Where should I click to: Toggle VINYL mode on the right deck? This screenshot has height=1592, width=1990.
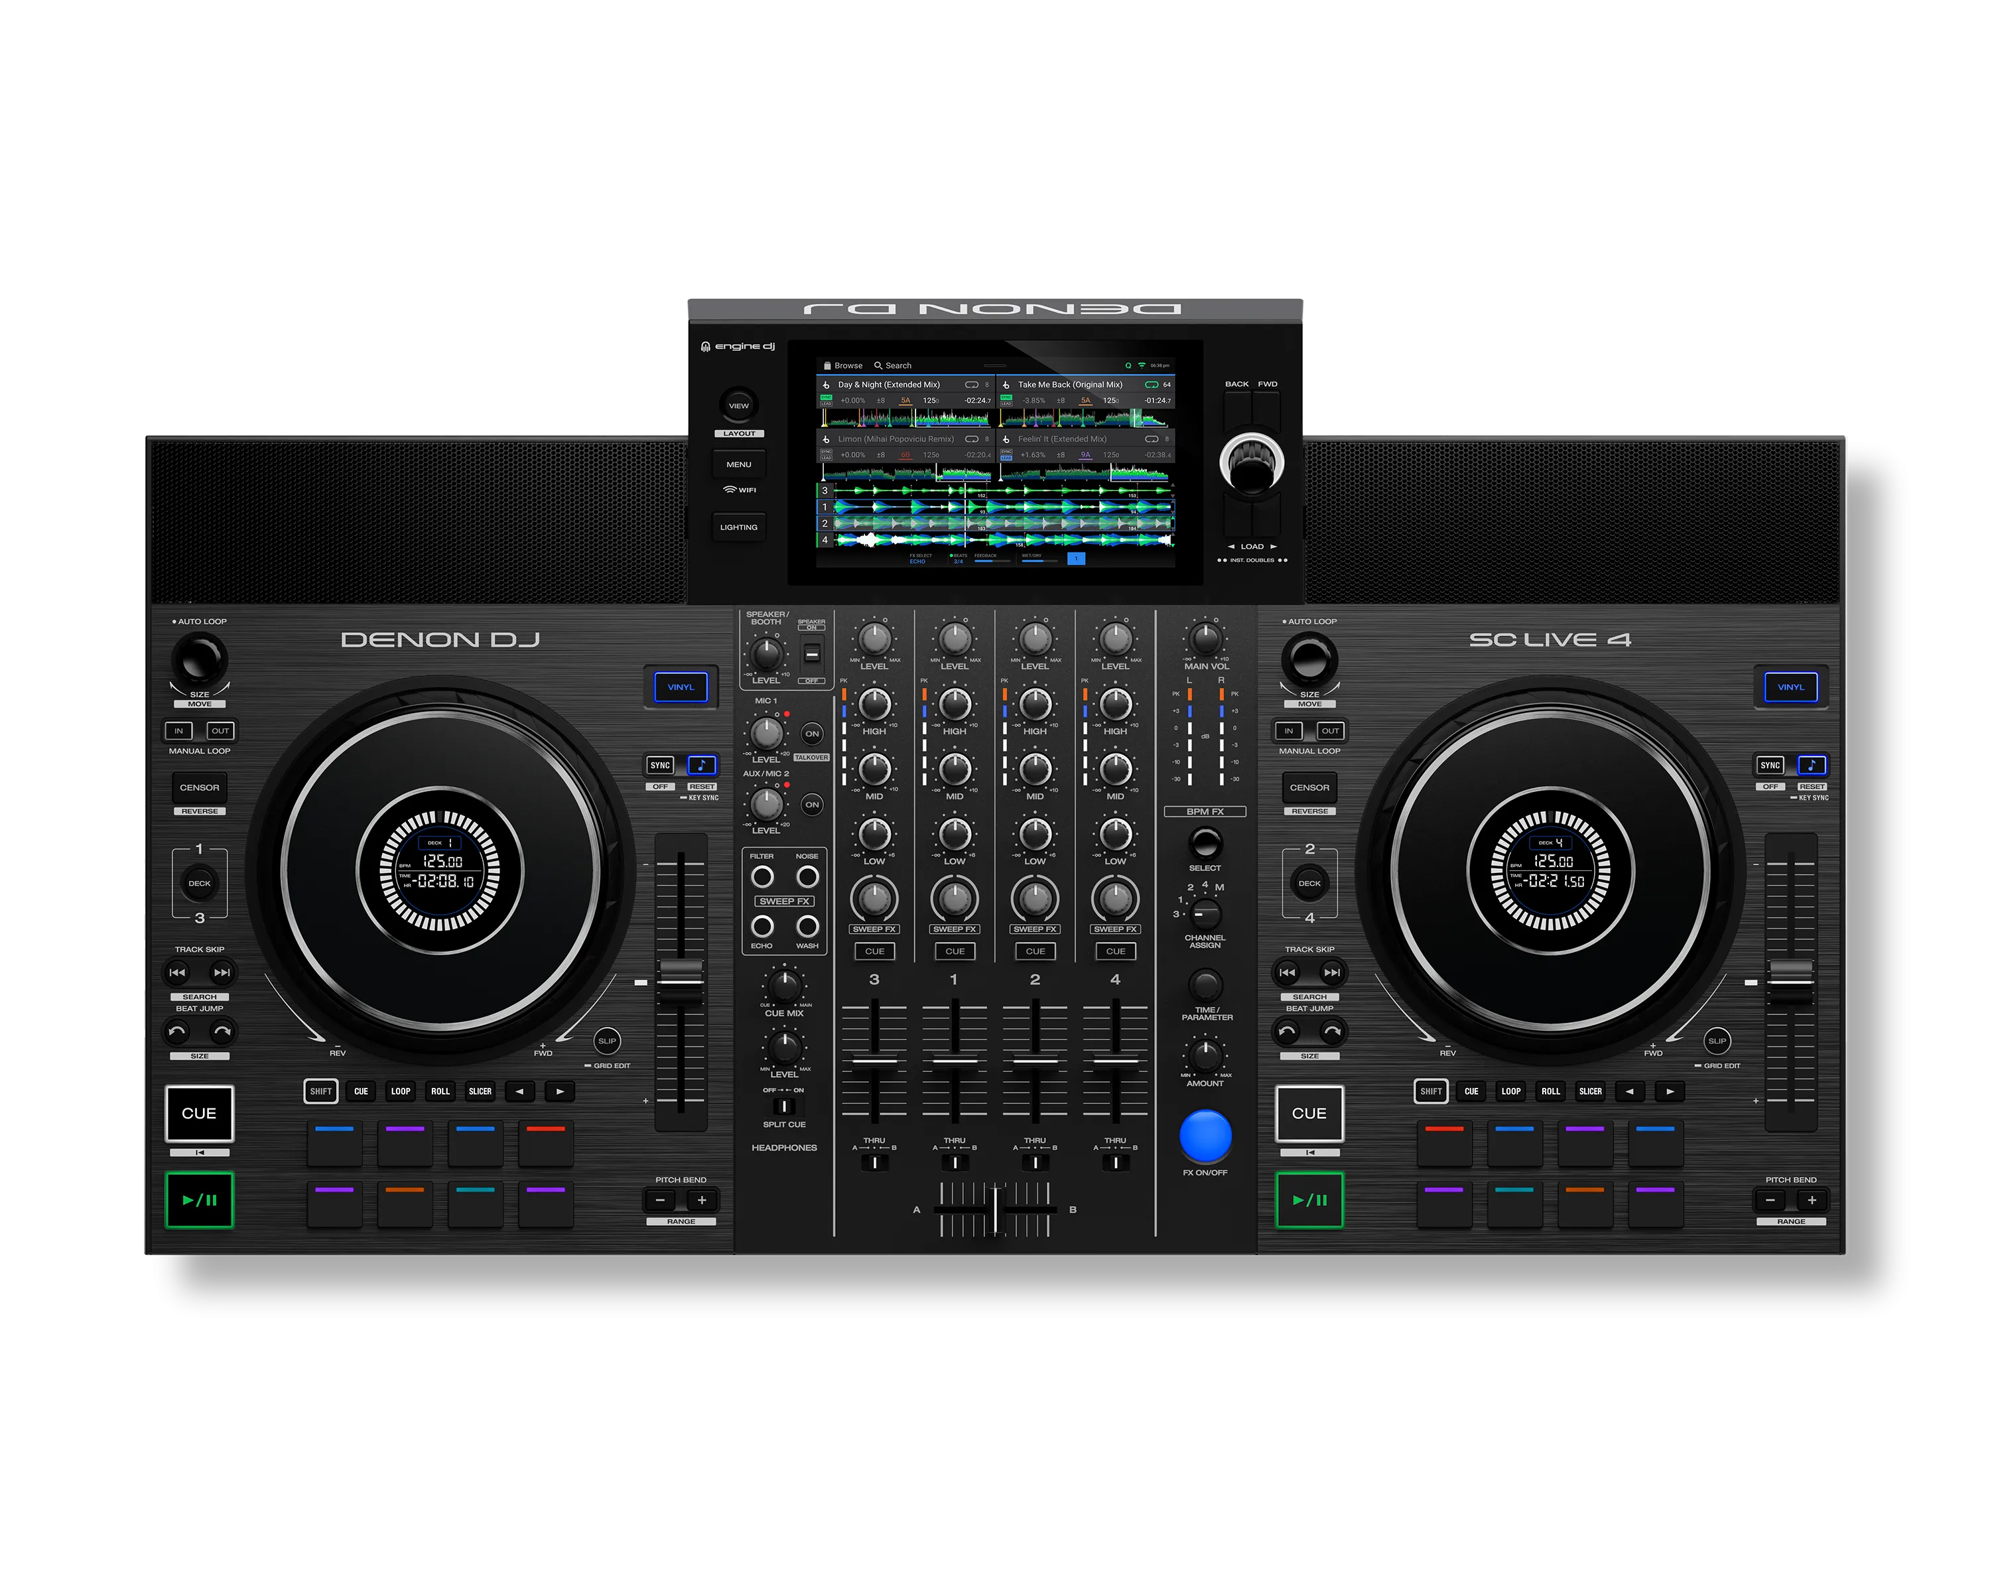click(1790, 687)
